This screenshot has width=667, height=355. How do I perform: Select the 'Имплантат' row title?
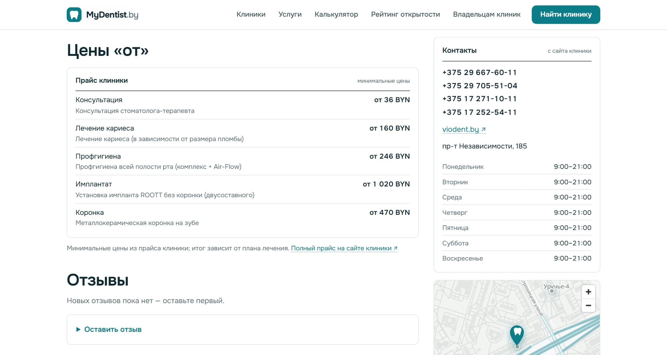point(94,184)
